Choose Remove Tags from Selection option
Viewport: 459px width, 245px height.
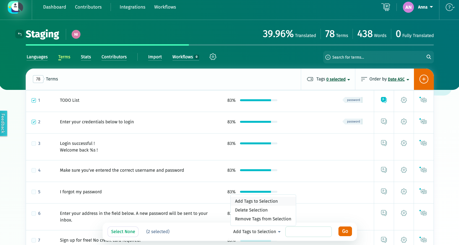pyautogui.click(x=263, y=219)
